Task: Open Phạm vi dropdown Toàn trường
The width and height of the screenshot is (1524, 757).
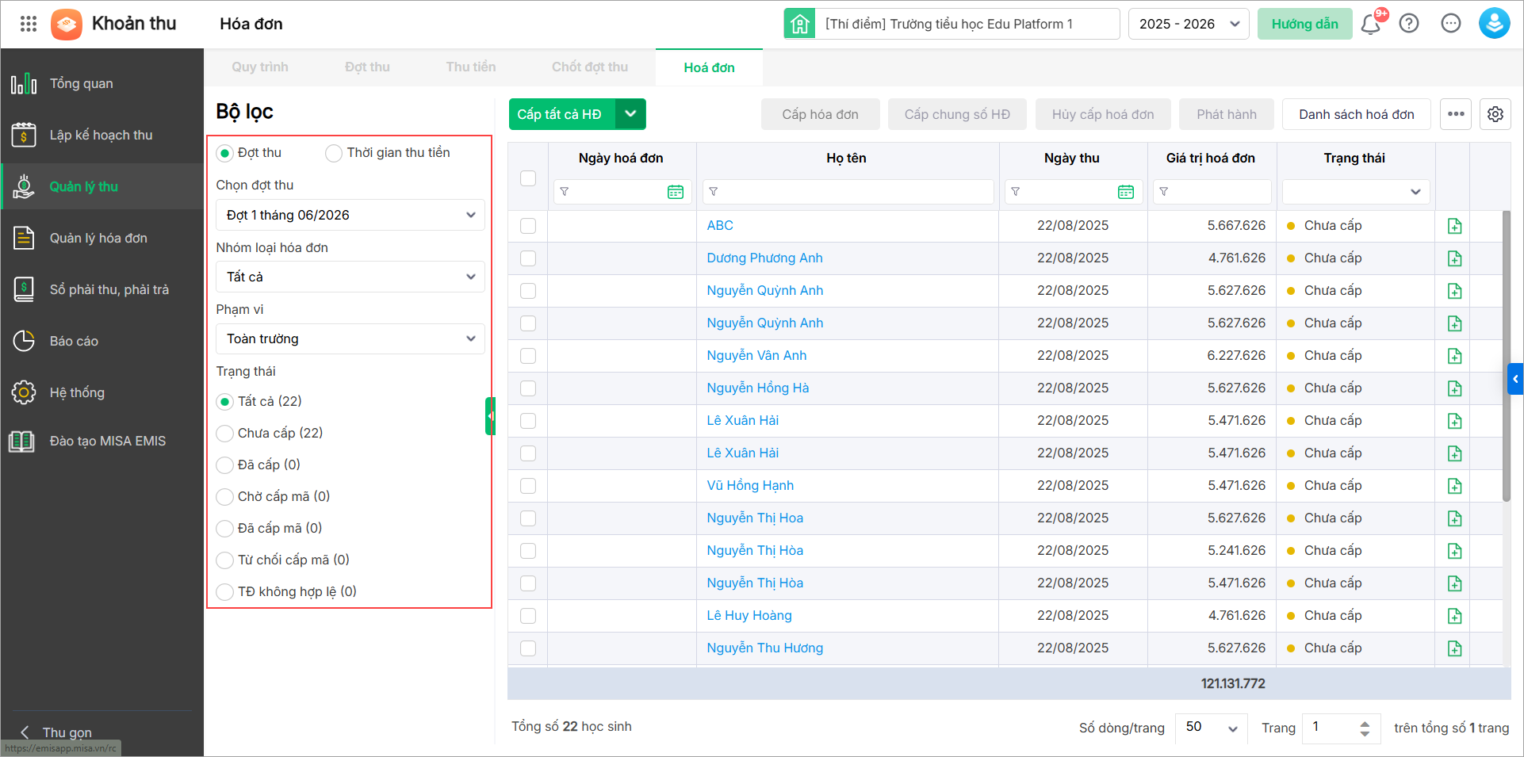Action: (350, 338)
